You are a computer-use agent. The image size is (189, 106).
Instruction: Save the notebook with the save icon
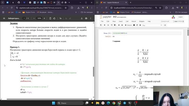101,25
